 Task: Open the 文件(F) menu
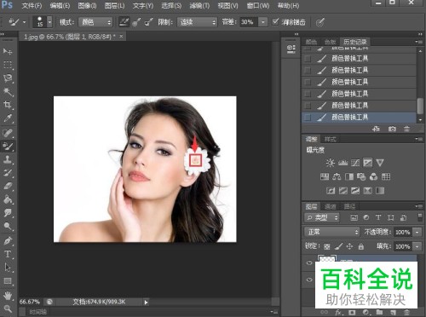click(x=32, y=6)
